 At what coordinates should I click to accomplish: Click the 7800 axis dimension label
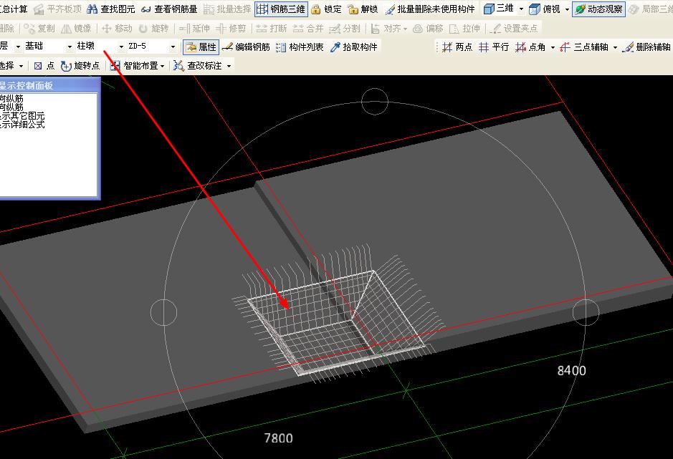click(x=279, y=438)
